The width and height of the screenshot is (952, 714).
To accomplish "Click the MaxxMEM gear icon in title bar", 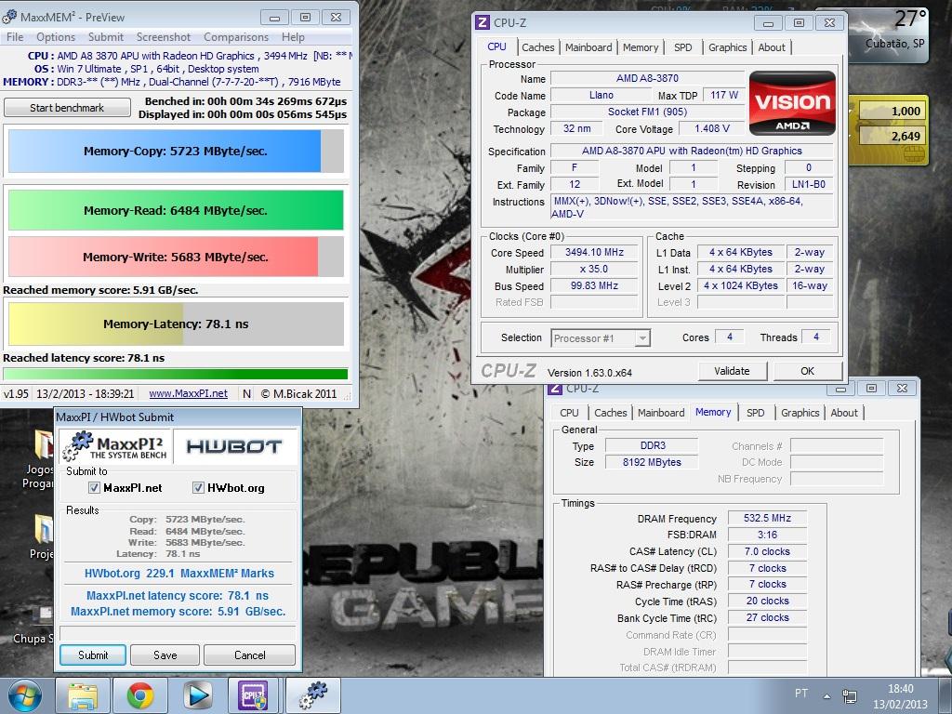I will coord(9,17).
